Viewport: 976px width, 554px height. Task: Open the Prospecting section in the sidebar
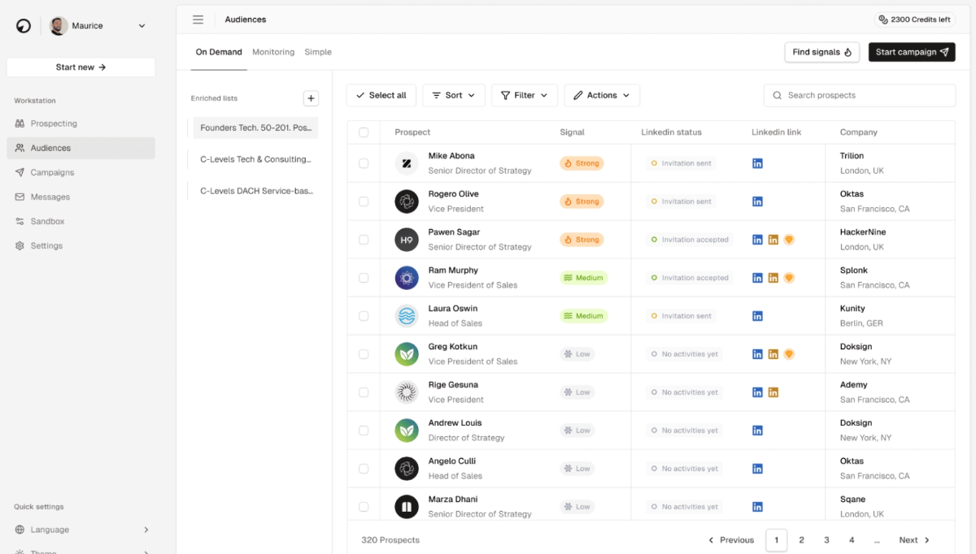click(54, 123)
